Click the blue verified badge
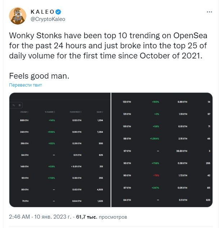Screen dimensions: 219x228 pos(58,12)
